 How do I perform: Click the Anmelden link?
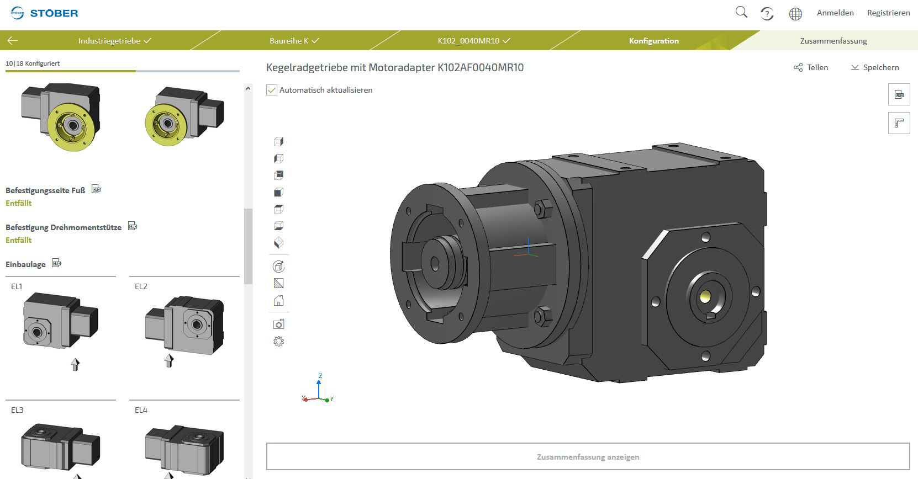(835, 13)
